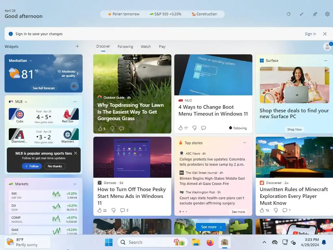Open the Blinken Middle East trip story
333x250 pixels.
click(x=212, y=181)
